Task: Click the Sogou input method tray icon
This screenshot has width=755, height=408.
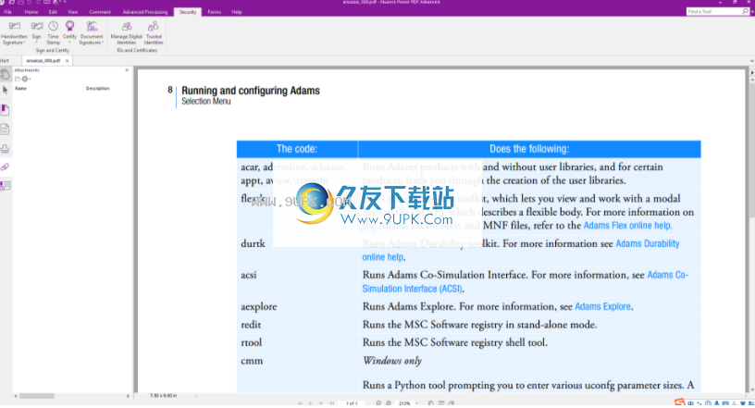Action: (x=679, y=402)
